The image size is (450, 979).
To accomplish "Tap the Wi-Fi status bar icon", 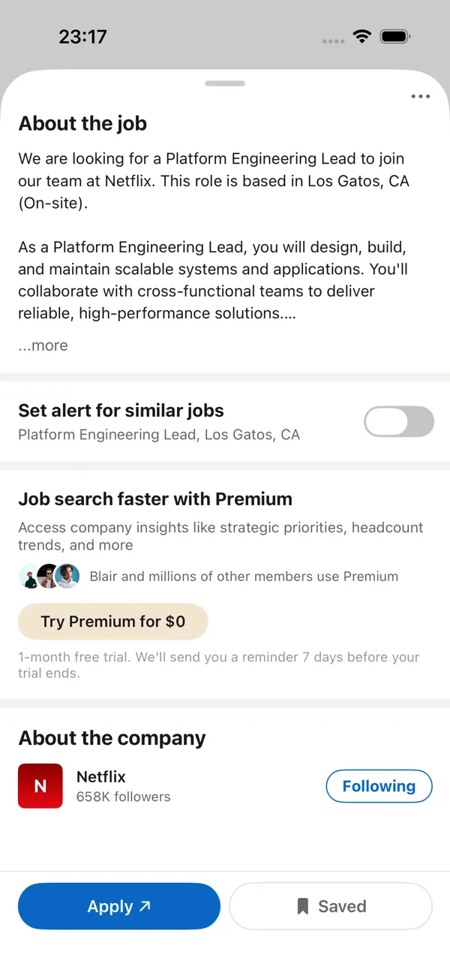I will click(x=363, y=37).
